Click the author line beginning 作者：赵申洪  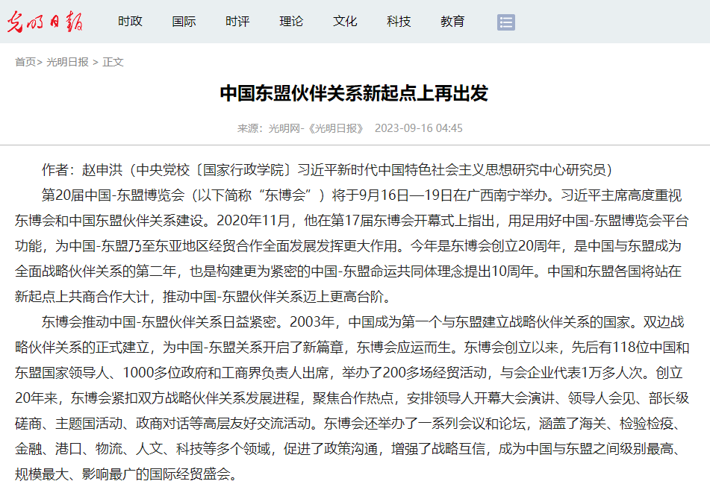(x=327, y=170)
